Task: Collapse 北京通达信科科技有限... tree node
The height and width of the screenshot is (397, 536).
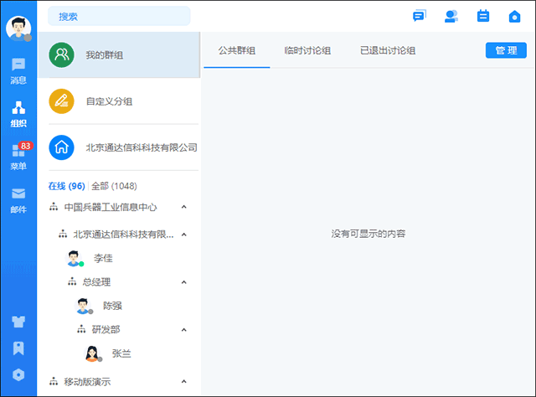Action: [x=184, y=235]
